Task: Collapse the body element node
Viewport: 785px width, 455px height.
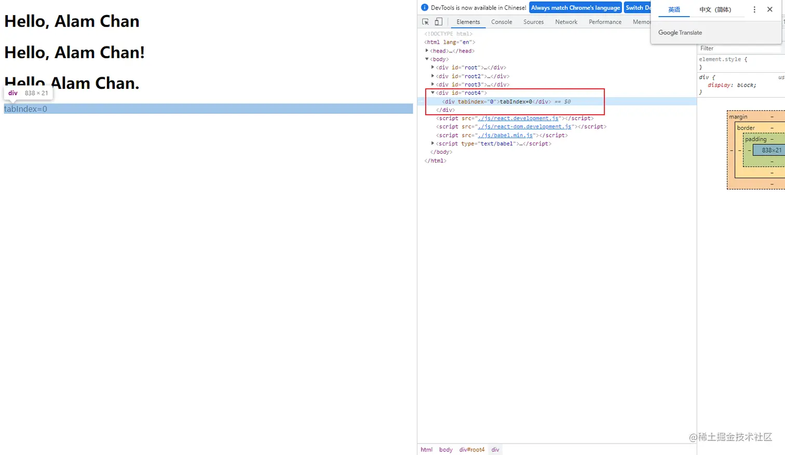Action: 427,59
